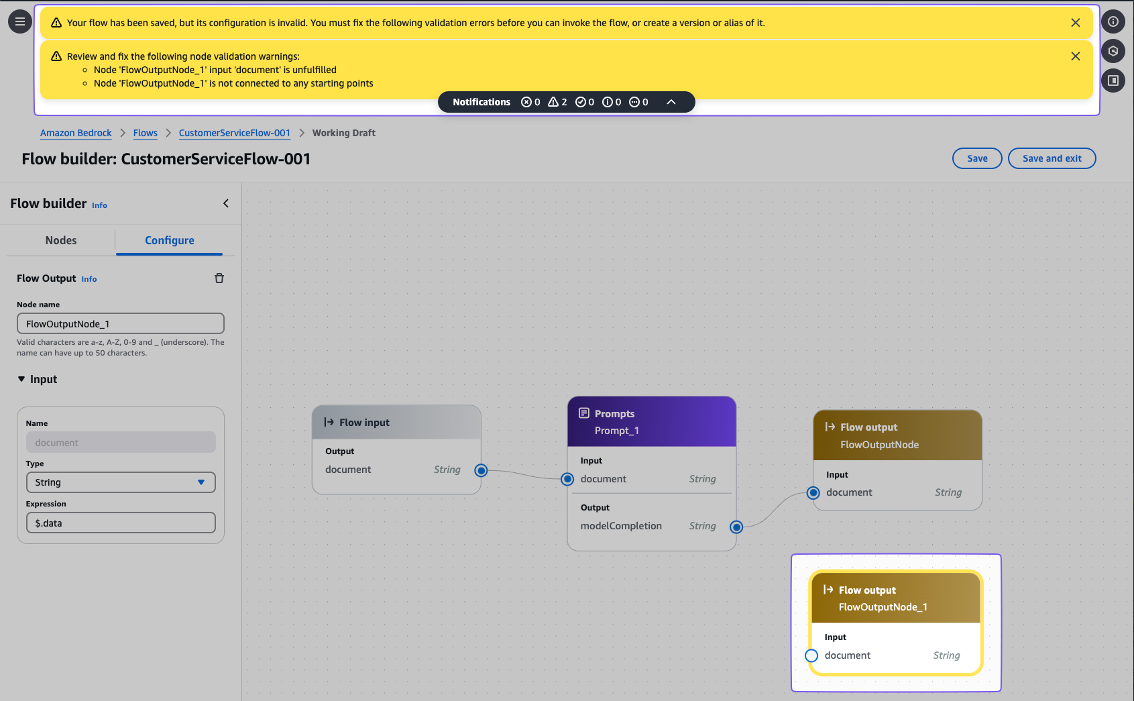Edit the Expression field containing $.data
1134x701 pixels.
pyautogui.click(x=121, y=523)
